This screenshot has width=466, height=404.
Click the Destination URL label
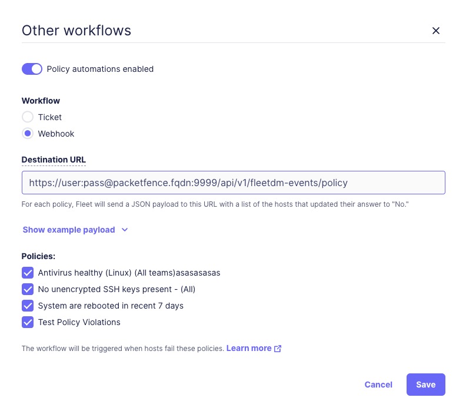coord(54,160)
